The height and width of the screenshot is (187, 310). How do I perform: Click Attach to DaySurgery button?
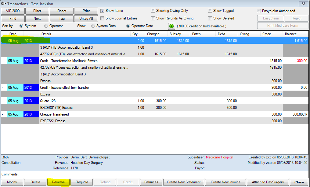268,182
